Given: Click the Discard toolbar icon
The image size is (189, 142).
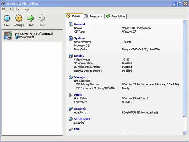Looking at the screenshot, I should click(x=42, y=18).
